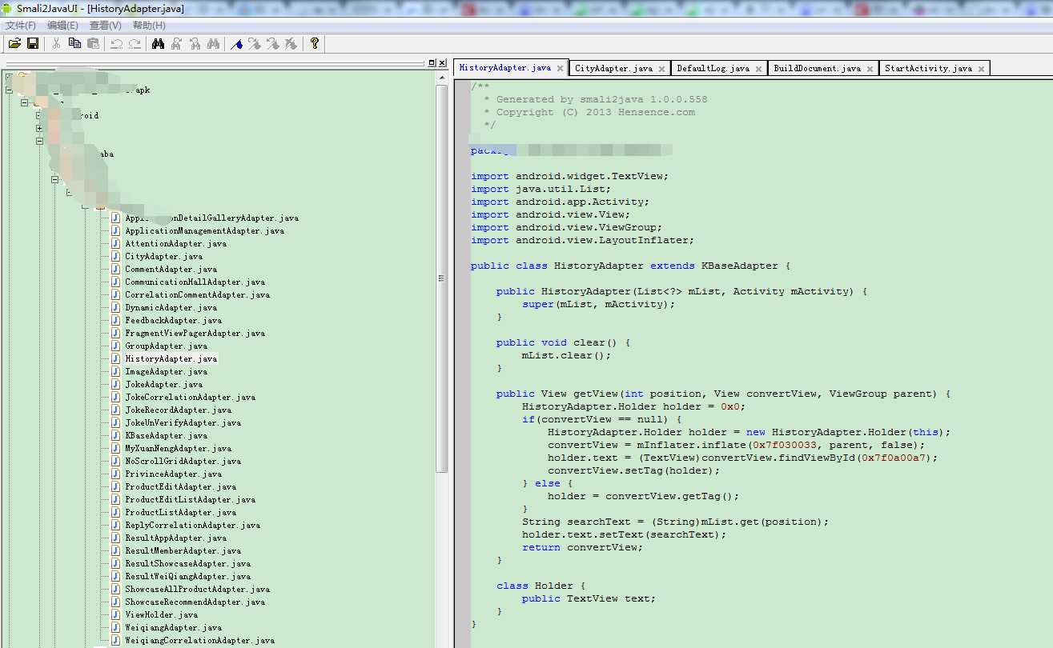The width and height of the screenshot is (1053, 648).
Task: Click the Paste clipboard icon
Action: click(x=93, y=43)
